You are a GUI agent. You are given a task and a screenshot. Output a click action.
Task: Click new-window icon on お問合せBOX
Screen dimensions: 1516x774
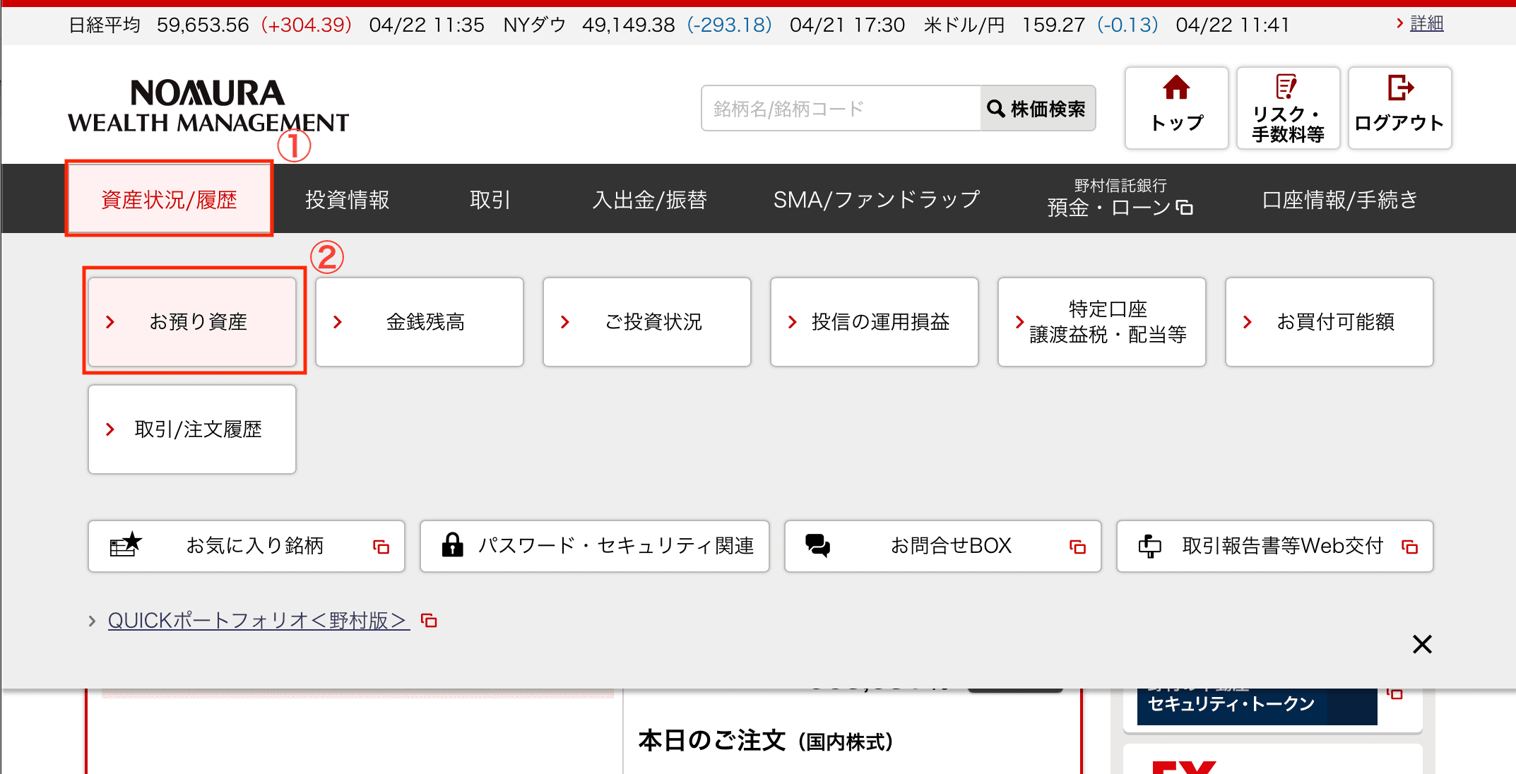coord(1077,547)
